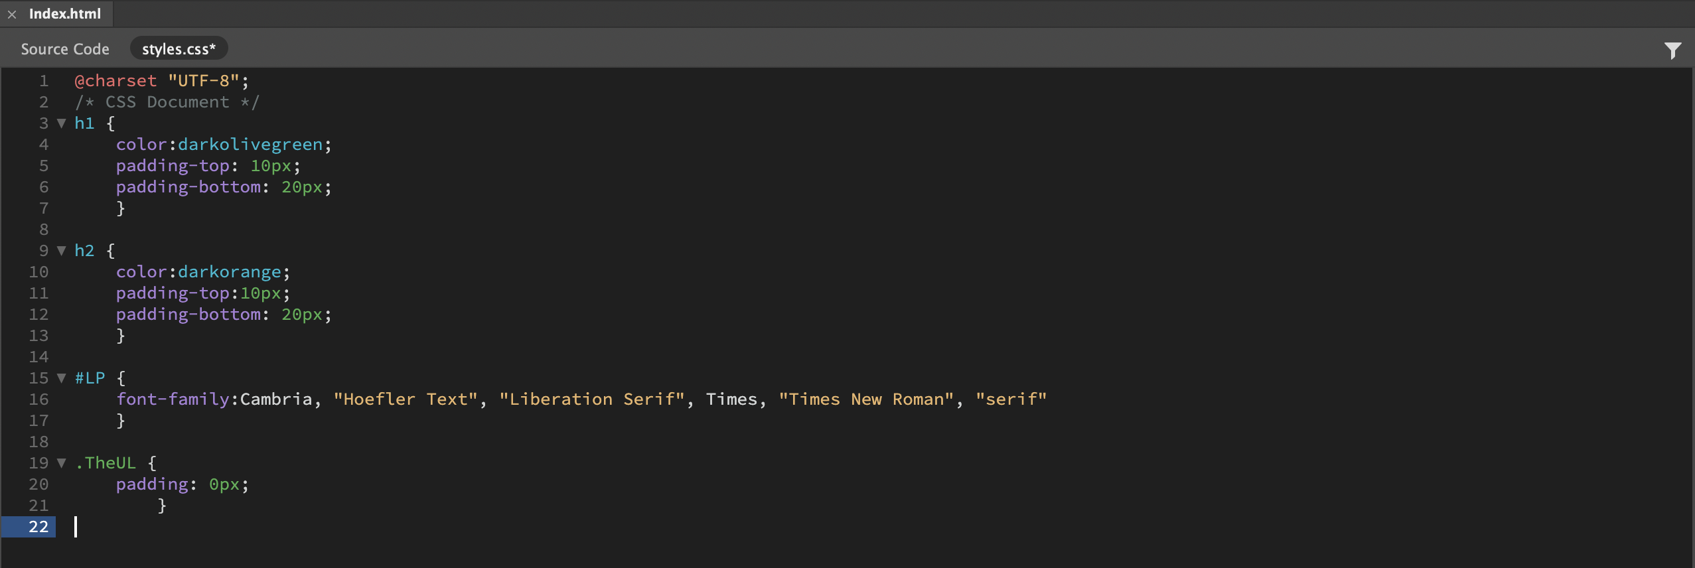Click the @charset keyword
Viewport: 1695px width, 568px height.
(x=115, y=81)
